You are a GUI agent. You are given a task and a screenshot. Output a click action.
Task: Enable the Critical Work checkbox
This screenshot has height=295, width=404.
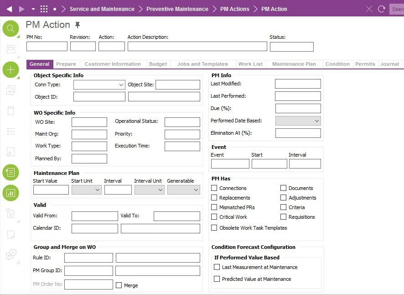point(214,217)
